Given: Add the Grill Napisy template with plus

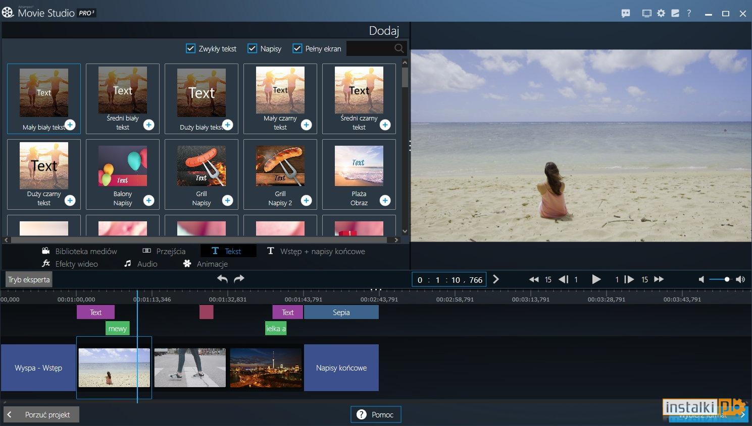Looking at the screenshot, I should (228, 201).
